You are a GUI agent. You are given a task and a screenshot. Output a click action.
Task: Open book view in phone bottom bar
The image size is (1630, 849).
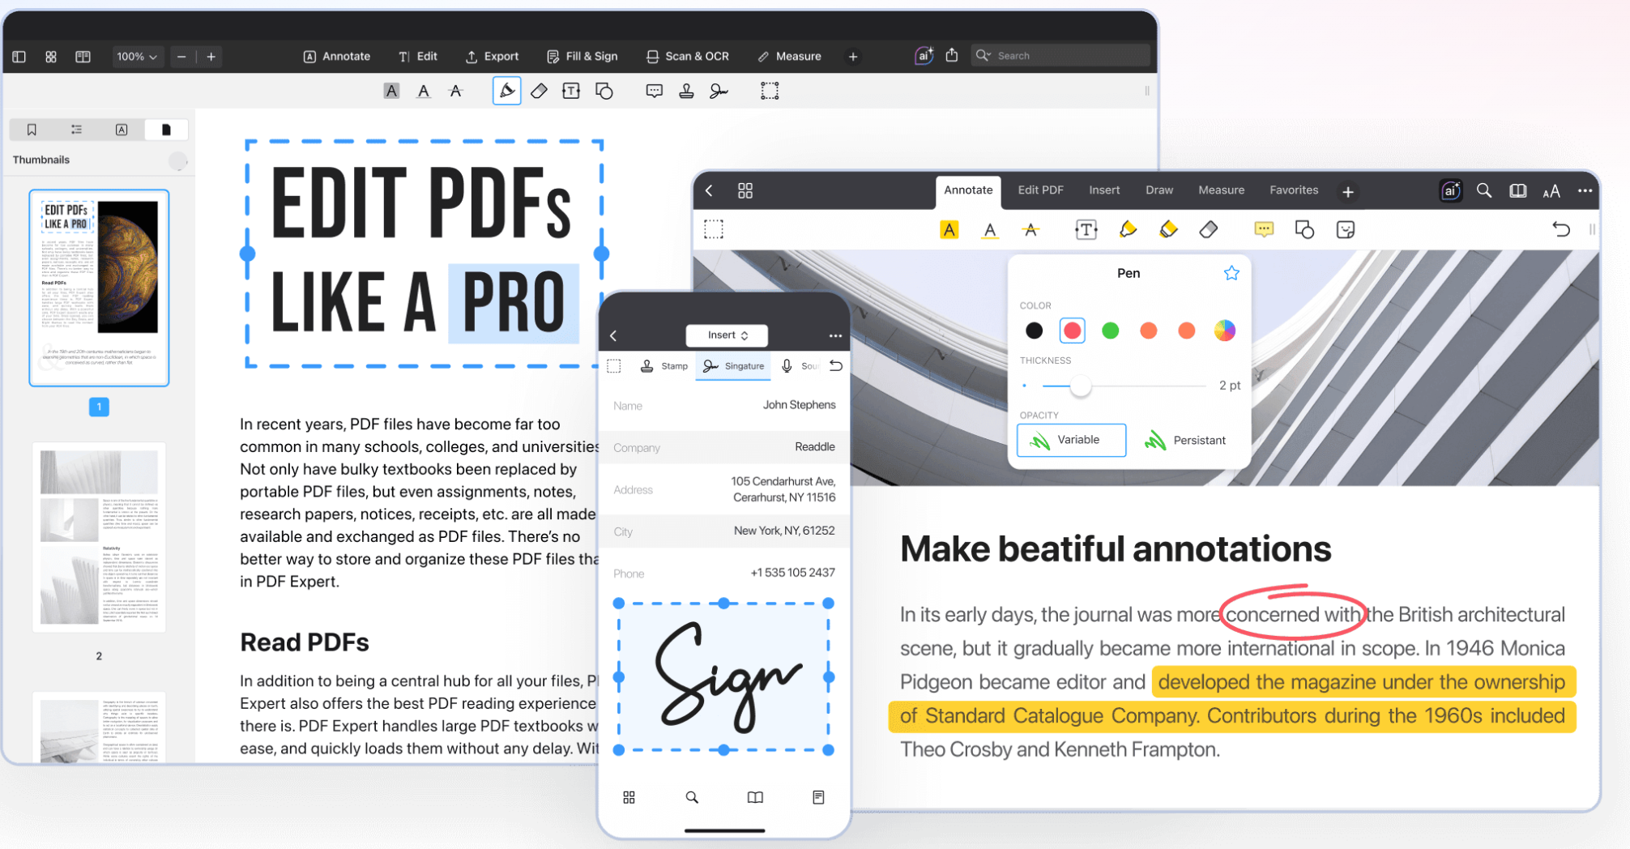click(755, 798)
